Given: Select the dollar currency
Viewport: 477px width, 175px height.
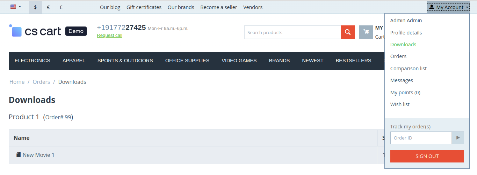Looking at the screenshot, I should point(35,7).
